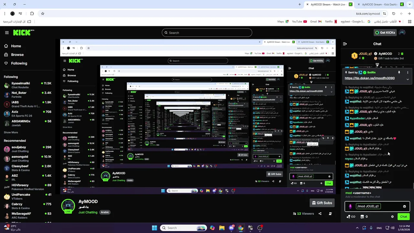Open MsSavageAF recommended channel
This screenshot has height=233, width=414.
[27, 216]
